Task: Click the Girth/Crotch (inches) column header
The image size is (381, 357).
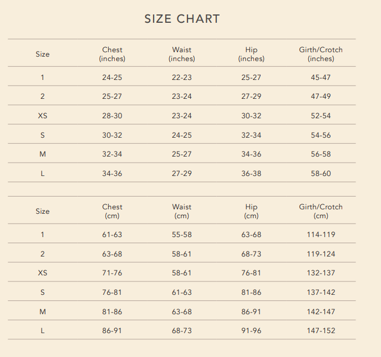Action: [x=321, y=54]
